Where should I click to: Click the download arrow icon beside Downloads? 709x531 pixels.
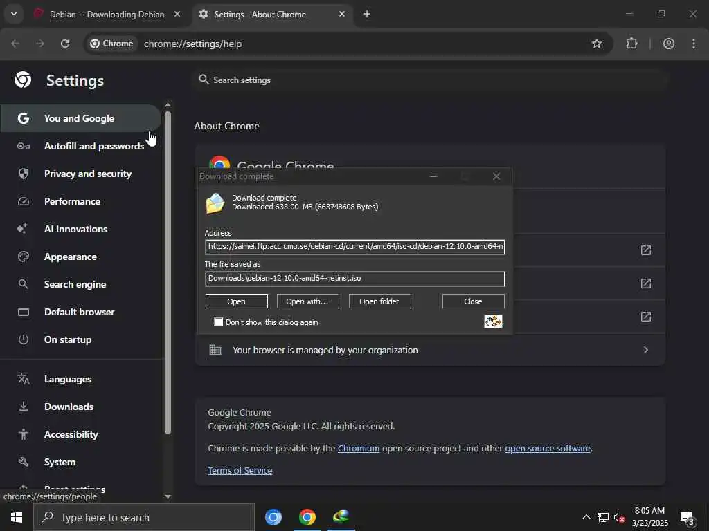pyautogui.click(x=24, y=407)
